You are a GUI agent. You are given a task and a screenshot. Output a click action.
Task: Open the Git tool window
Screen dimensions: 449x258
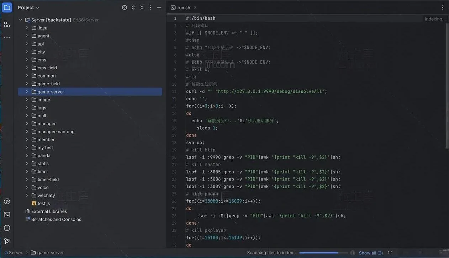pyautogui.click(x=7, y=241)
